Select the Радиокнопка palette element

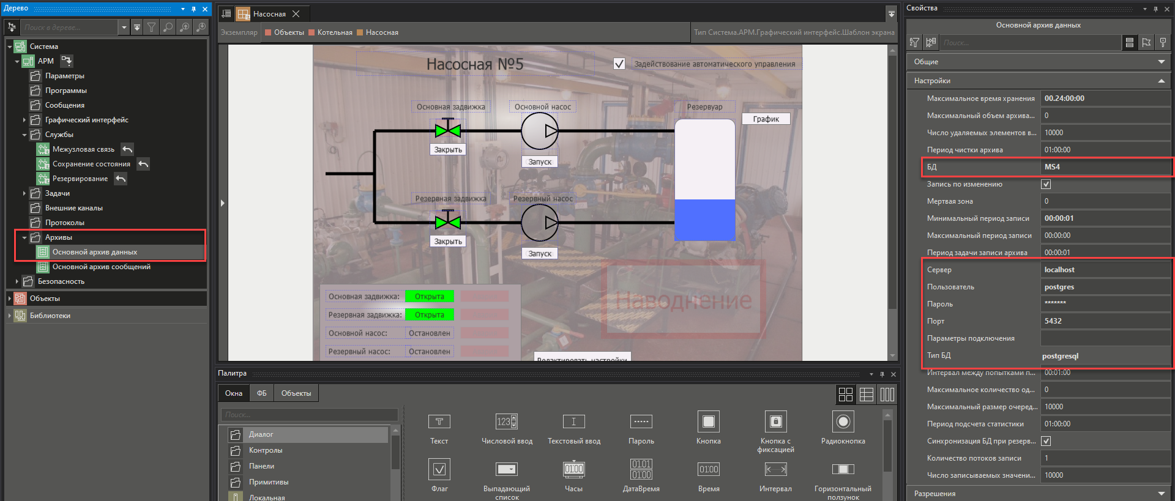(x=843, y=422)
